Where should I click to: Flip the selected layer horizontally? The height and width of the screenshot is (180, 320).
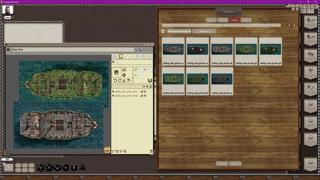tap(124, 80)
